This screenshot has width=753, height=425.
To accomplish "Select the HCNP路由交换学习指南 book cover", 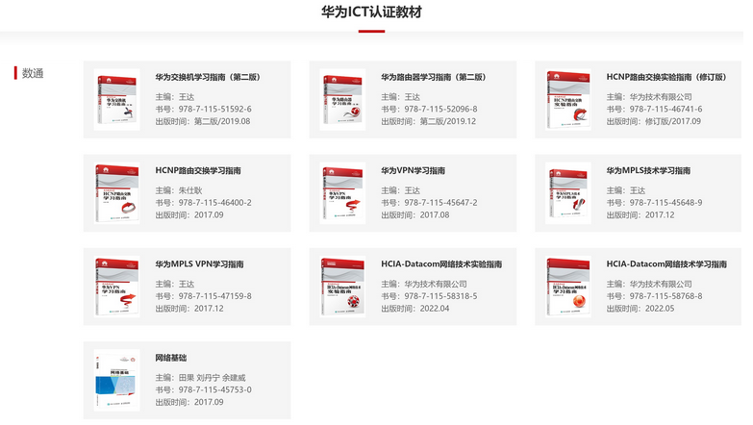I will tap(116, 193).
